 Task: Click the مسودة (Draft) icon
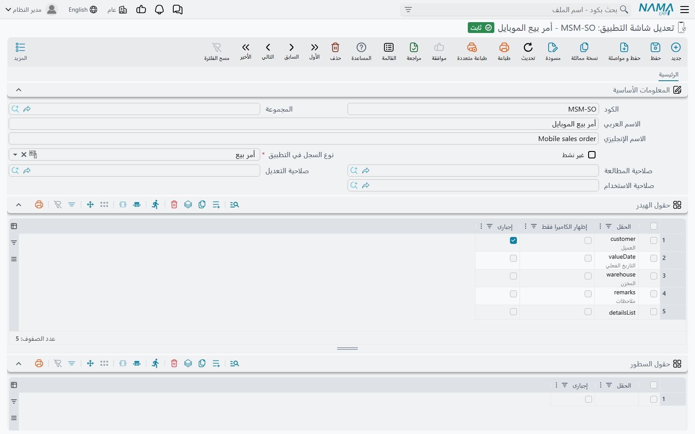tap(553, 47)
